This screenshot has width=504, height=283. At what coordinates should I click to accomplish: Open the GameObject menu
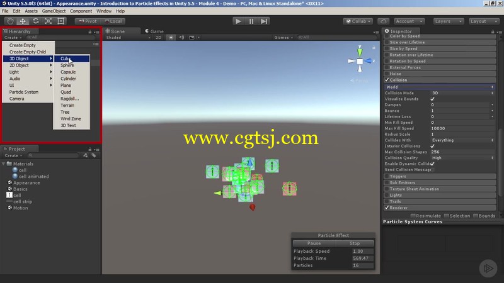[x=54, y=11]
